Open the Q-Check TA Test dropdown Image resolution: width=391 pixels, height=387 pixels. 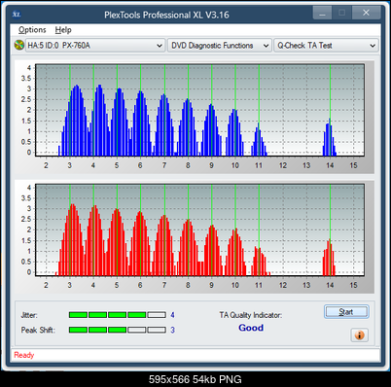326,46
